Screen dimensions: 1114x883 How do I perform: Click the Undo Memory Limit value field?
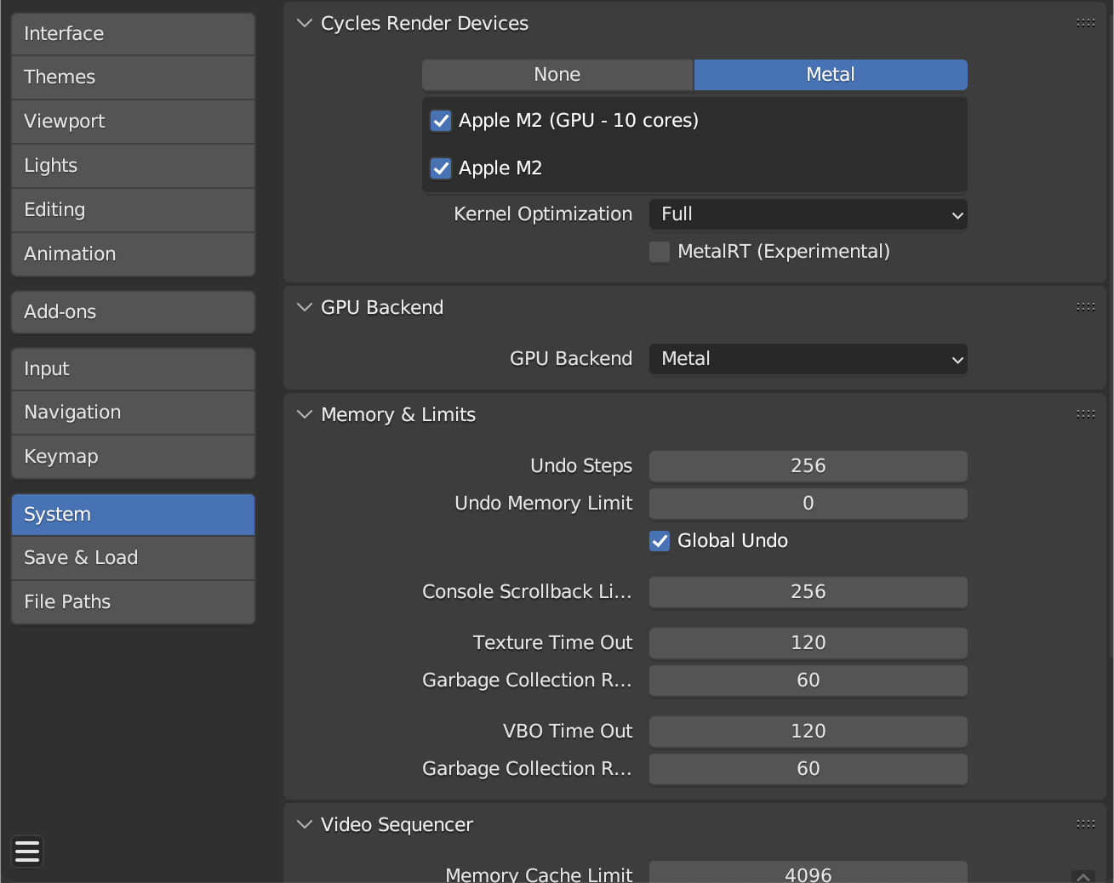tap(808, 504)
